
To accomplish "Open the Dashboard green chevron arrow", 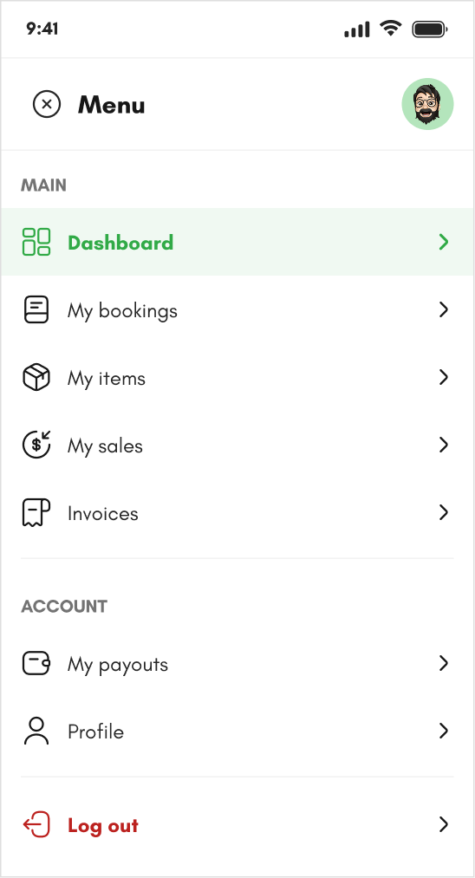I will pos(444,242).
